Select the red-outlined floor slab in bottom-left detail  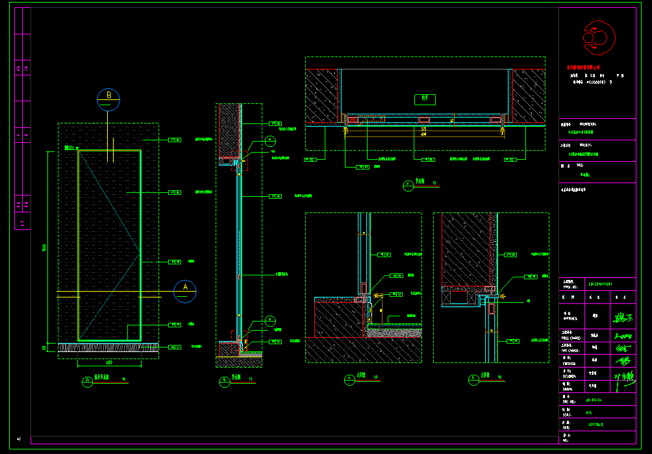tap(338, 320)
